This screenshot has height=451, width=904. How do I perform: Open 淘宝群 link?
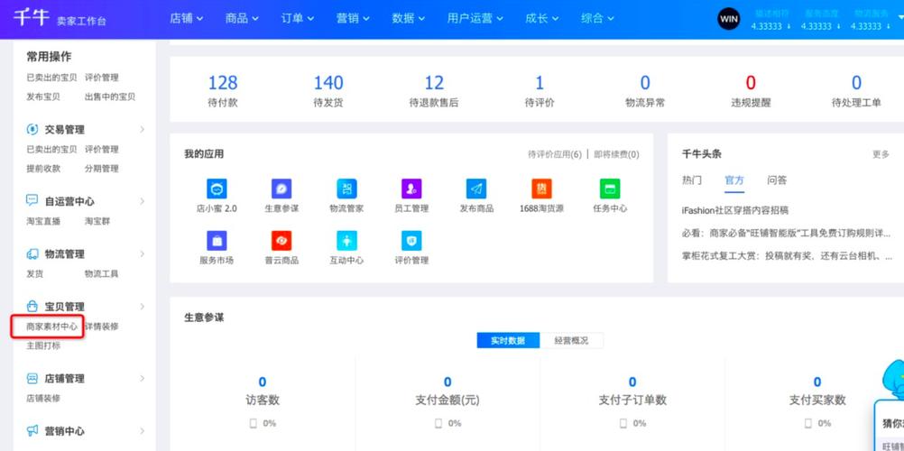97,221
